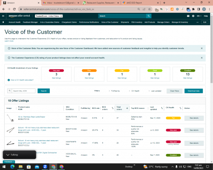This screenshot has width=213, height=170.
Task: Open Seller Central settings gear
Action: click(x=193, y=16)
